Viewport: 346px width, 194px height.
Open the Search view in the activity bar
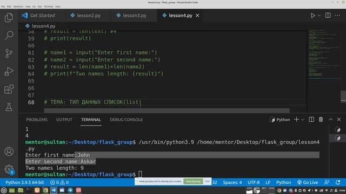point(9,35)
